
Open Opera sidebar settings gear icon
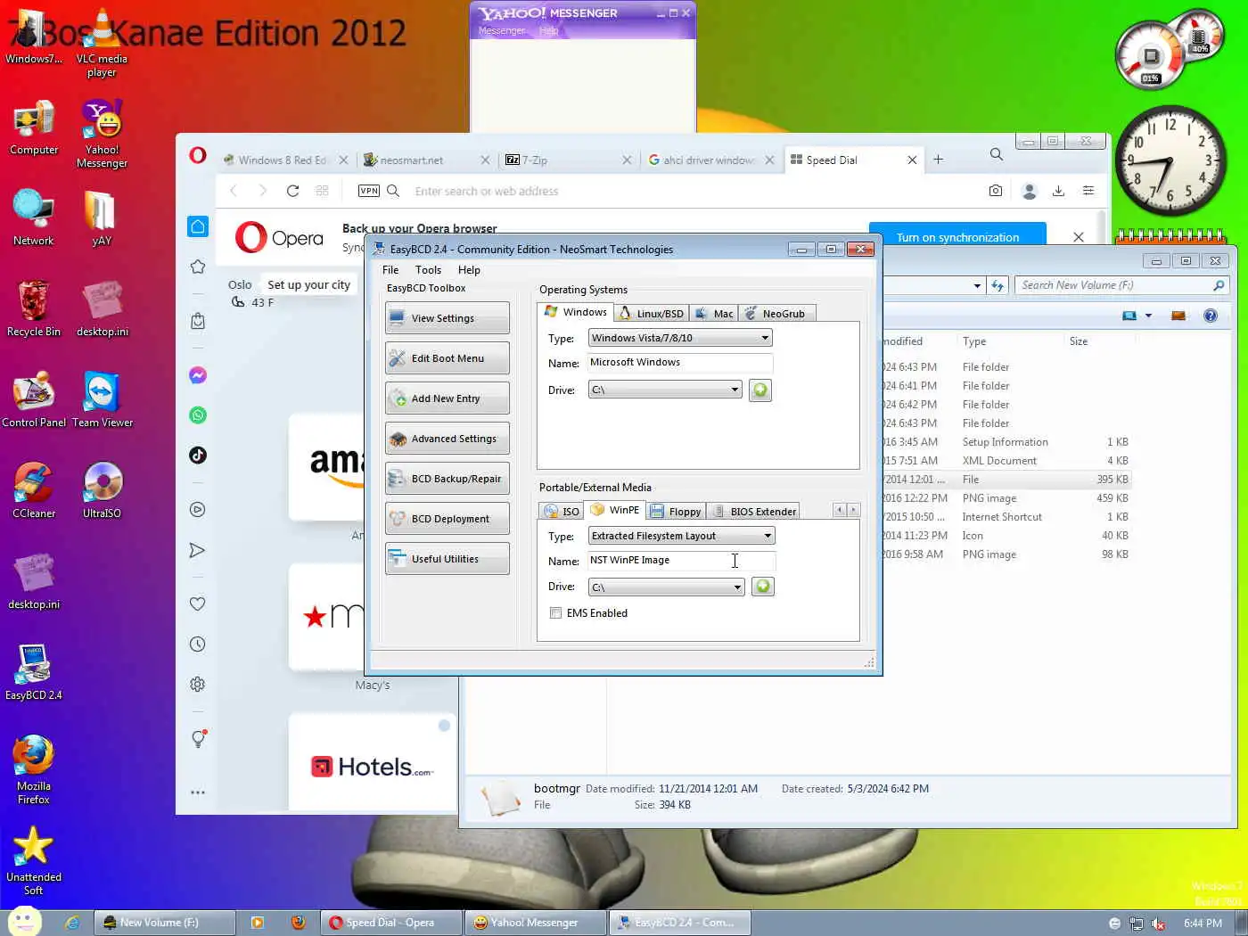click(x=198, y=685)
